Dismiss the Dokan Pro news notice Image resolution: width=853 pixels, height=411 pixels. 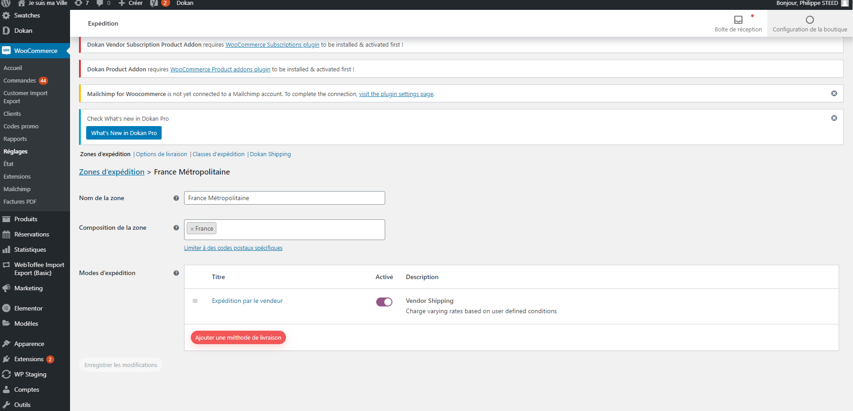pos(834,118)
